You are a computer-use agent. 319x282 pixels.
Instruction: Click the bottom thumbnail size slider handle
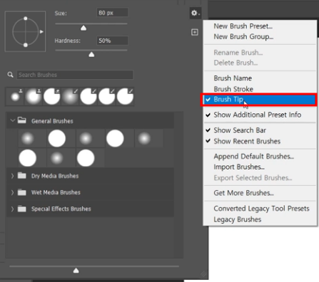click(76, 271)
